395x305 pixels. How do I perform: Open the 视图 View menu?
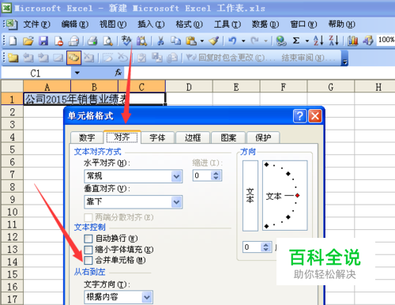pos(113,24)
